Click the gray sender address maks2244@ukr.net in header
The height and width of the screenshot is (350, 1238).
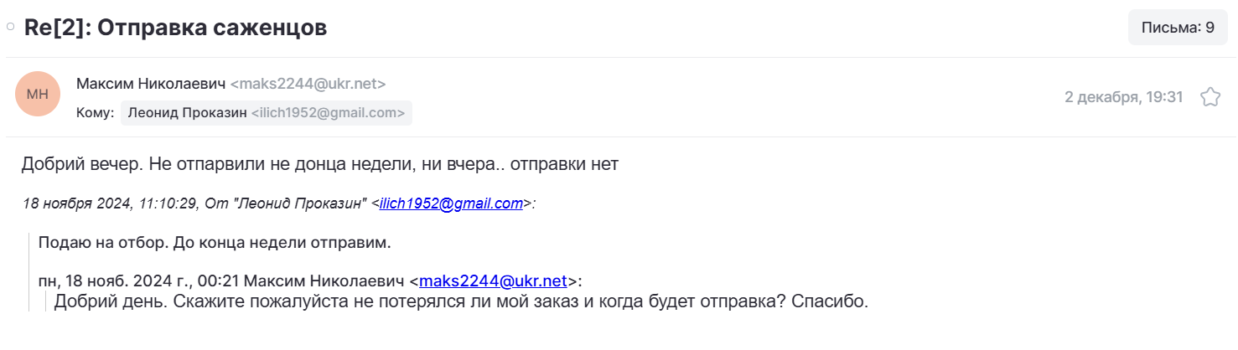(308, 84)
